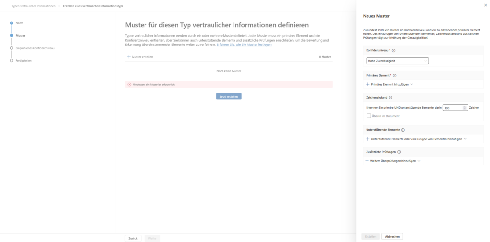Click info icon next to Zusätzliche Prüfungen
The width and height of the screenshot is (490, 242).
[399, 152]
